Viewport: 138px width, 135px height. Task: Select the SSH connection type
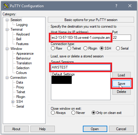coord(105,48)
